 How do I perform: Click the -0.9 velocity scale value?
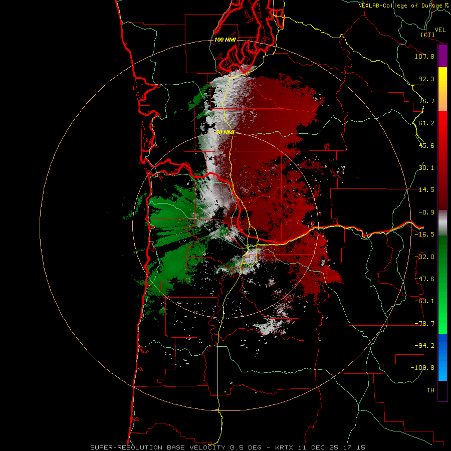pos(426,212)
